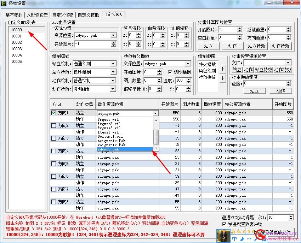301x243 pixels.
Task: Choose Prguse.wil from the dropdown list
Action: click(125, 119)
